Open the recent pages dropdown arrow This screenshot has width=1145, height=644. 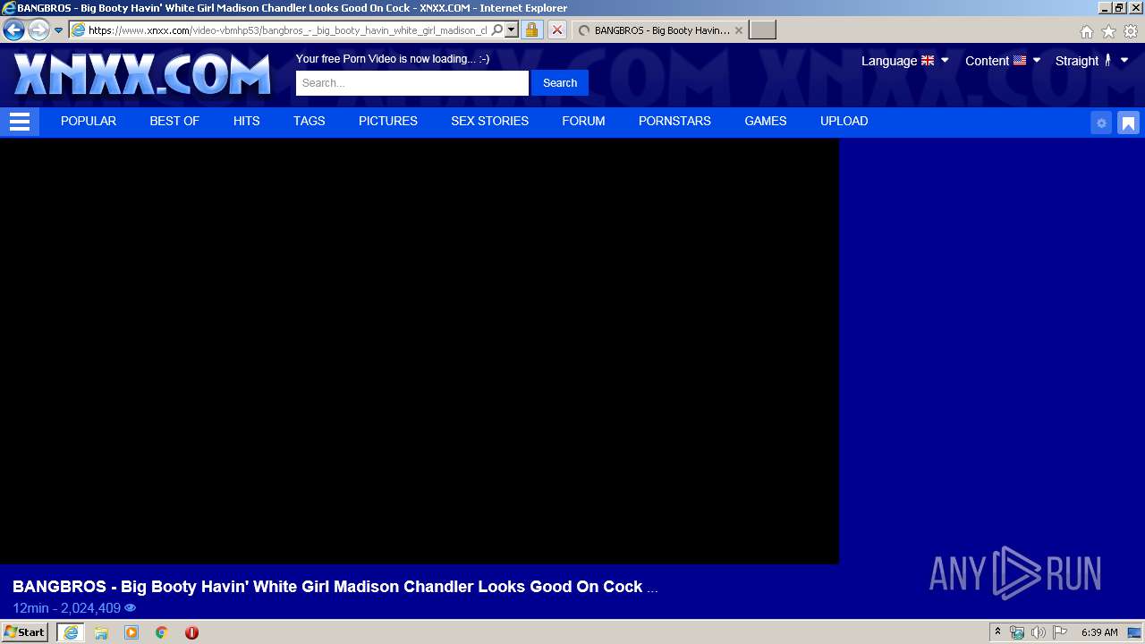(x=58, y=30)
